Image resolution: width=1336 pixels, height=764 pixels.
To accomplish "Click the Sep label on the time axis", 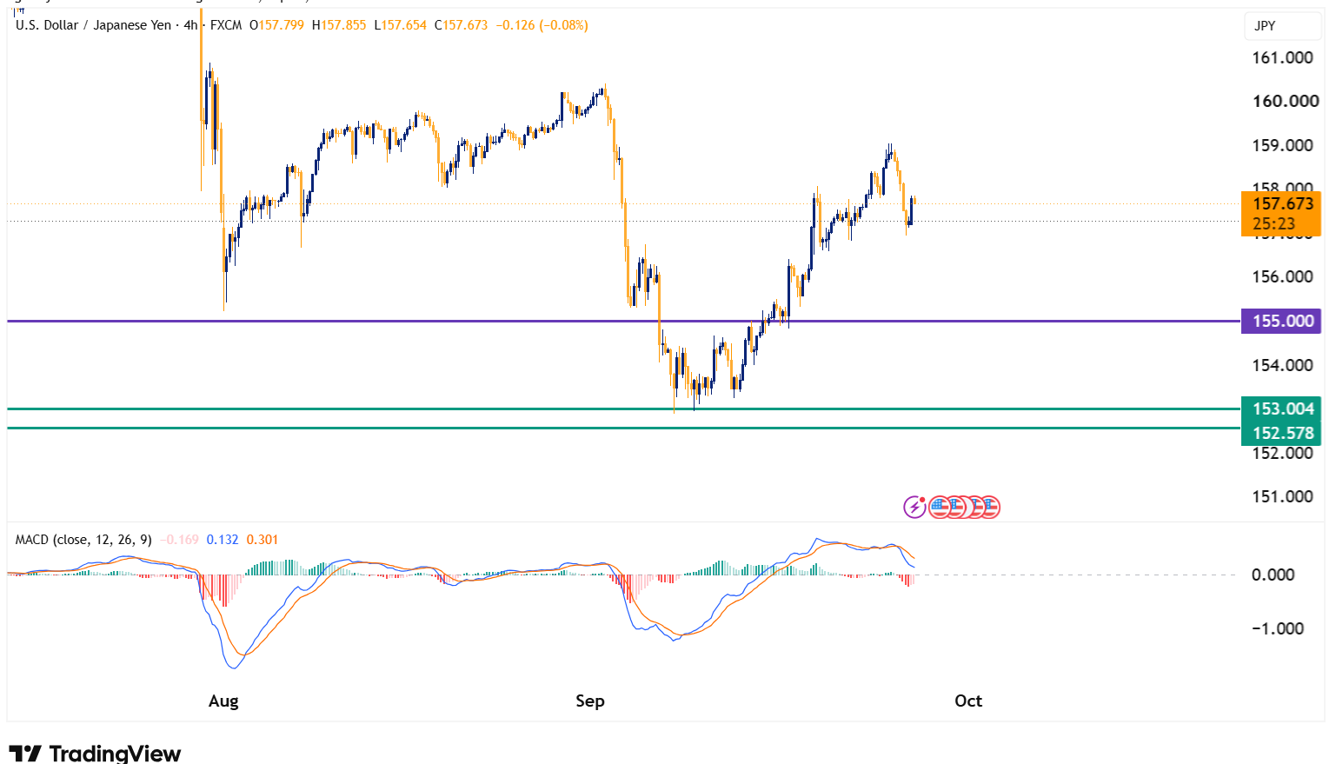I will [x=590, y=701].
